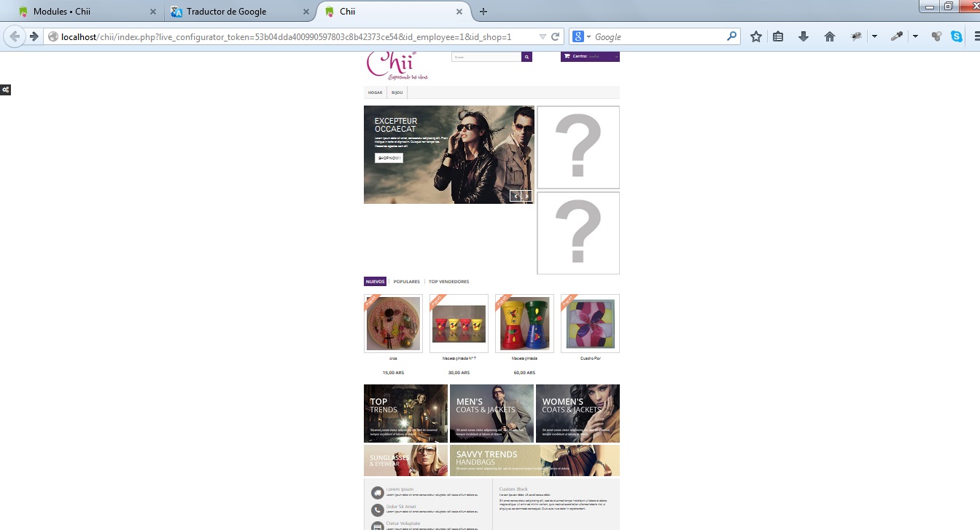Go back to the previous page
980x530 pixels.
pos(15,36)
